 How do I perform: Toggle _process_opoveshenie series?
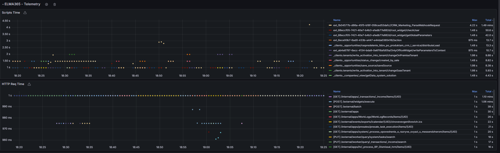click(x=395, y=132)
